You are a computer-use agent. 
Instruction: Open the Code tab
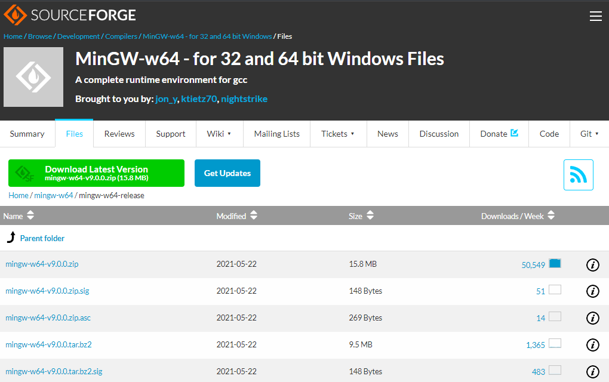(x=549, y=134)
